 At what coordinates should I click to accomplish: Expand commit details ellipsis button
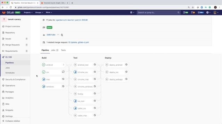tap(58, 34)
